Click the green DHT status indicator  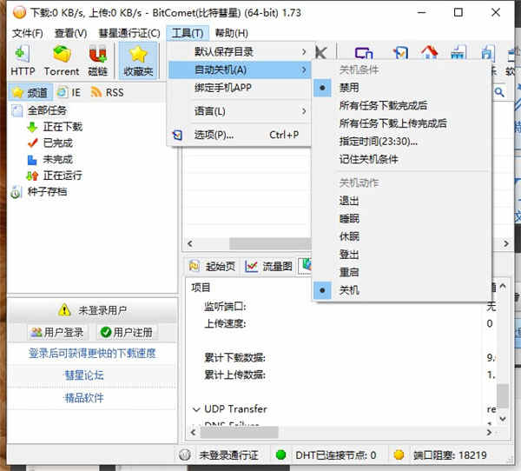(x=280, y=454)
